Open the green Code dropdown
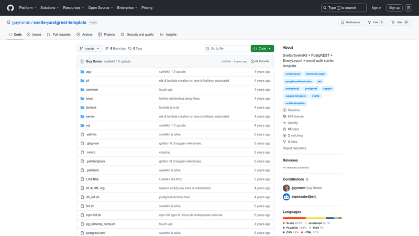The width and height of the screenshot is (419, 236). point(262,48)
